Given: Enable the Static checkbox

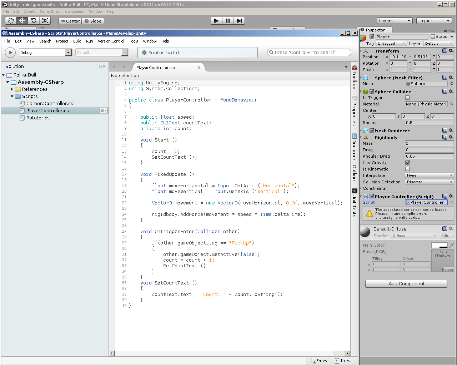Looking at the screenshot, I should (x=433, y=36).
